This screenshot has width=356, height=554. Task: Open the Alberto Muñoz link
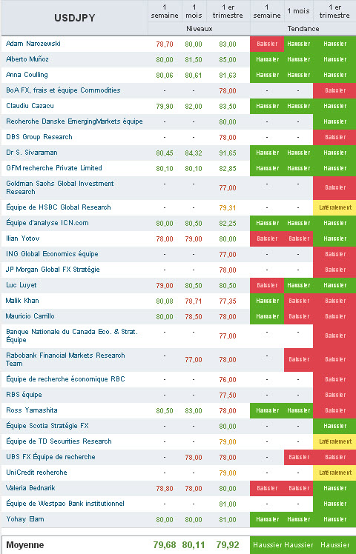(x=27, y=59)
